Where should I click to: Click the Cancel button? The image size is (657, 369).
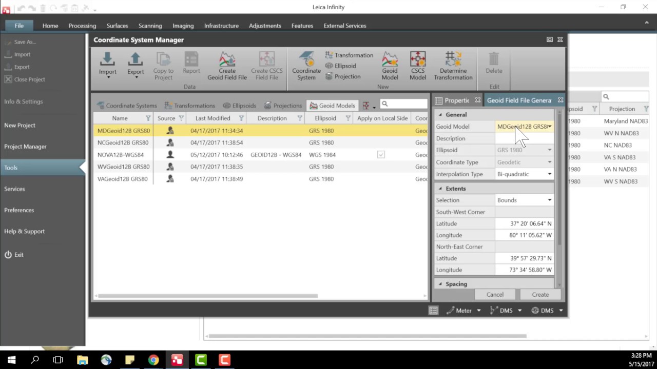495,295
